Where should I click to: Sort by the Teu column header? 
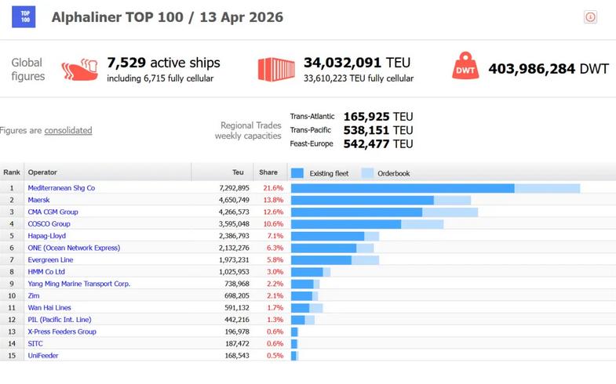coord(239,172)
